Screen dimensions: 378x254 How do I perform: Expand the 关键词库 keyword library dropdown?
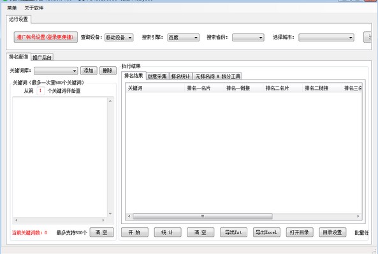tap(55, 71)
